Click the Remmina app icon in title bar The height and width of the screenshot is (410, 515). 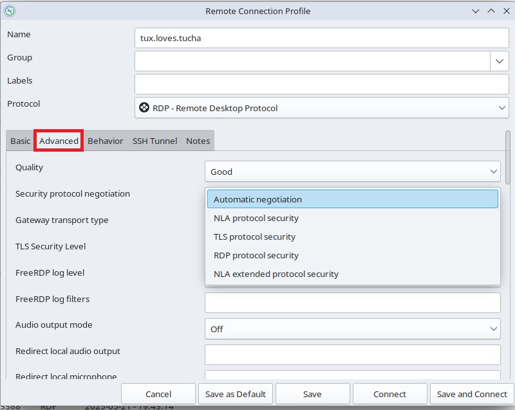coord(10,11)
